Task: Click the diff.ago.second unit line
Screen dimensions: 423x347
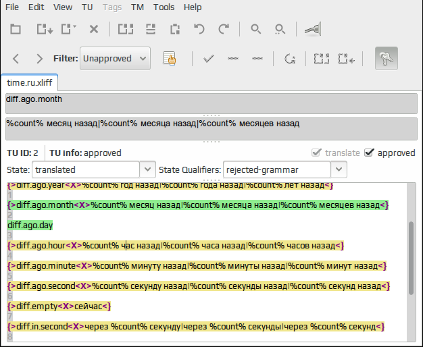Action: click(199, 286)
